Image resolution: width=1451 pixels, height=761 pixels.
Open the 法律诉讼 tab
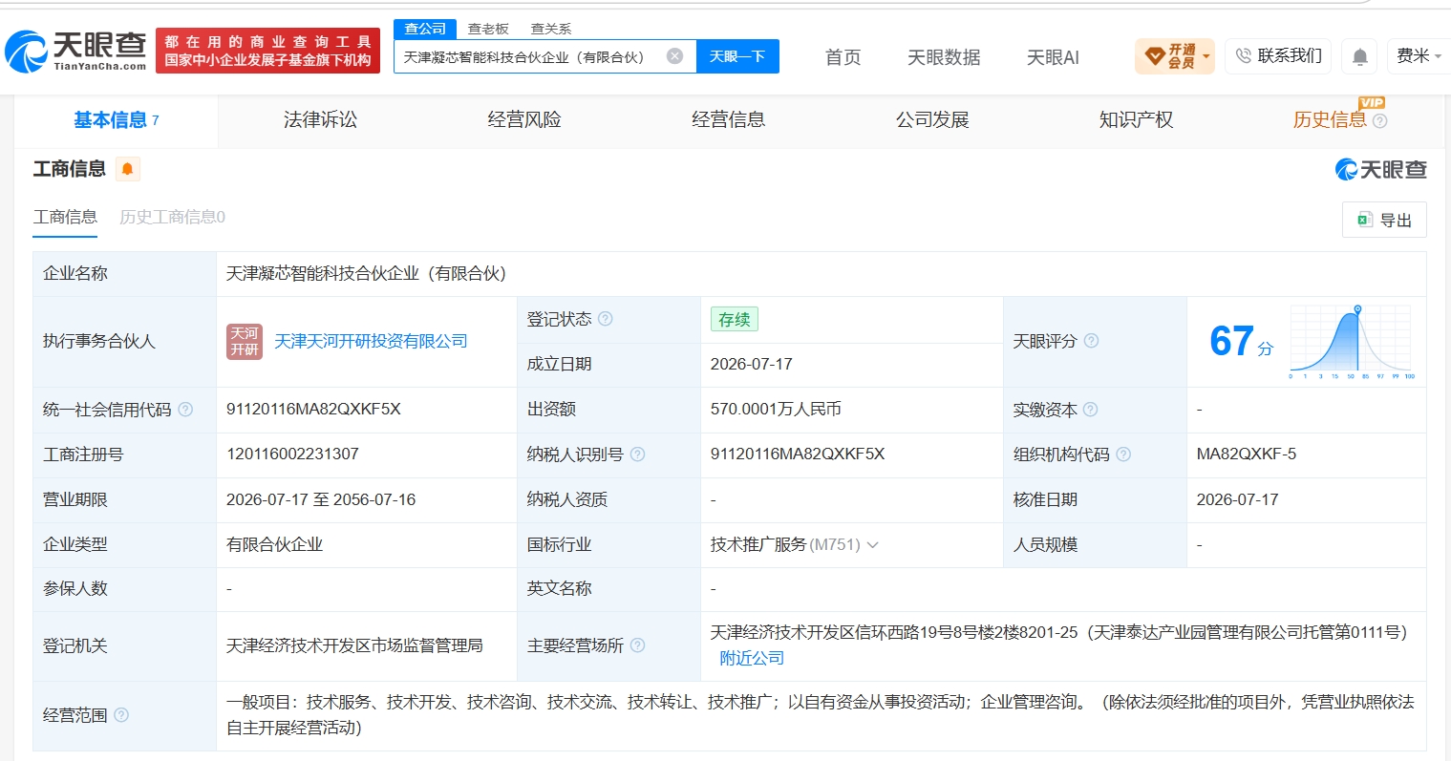coord(320,120)
